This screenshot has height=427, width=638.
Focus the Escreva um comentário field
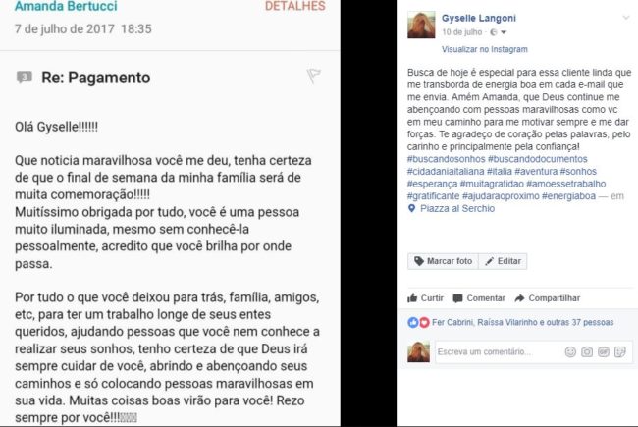tap(499, 351)
